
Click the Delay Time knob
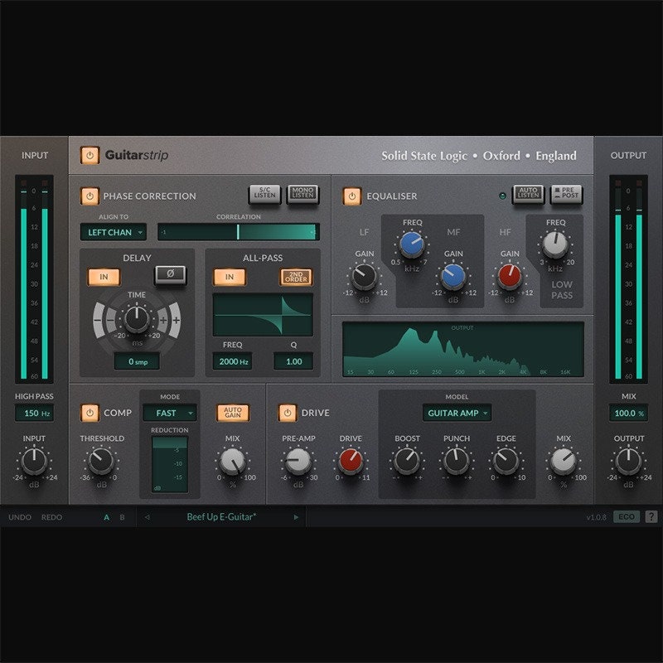[137, 319]
